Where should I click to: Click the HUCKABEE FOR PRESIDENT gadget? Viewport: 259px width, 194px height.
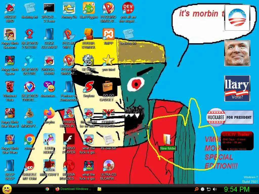click(230, 117)
